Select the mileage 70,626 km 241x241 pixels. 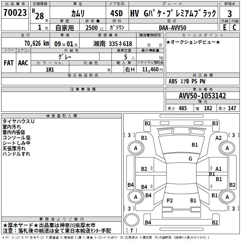click(37, 43)
